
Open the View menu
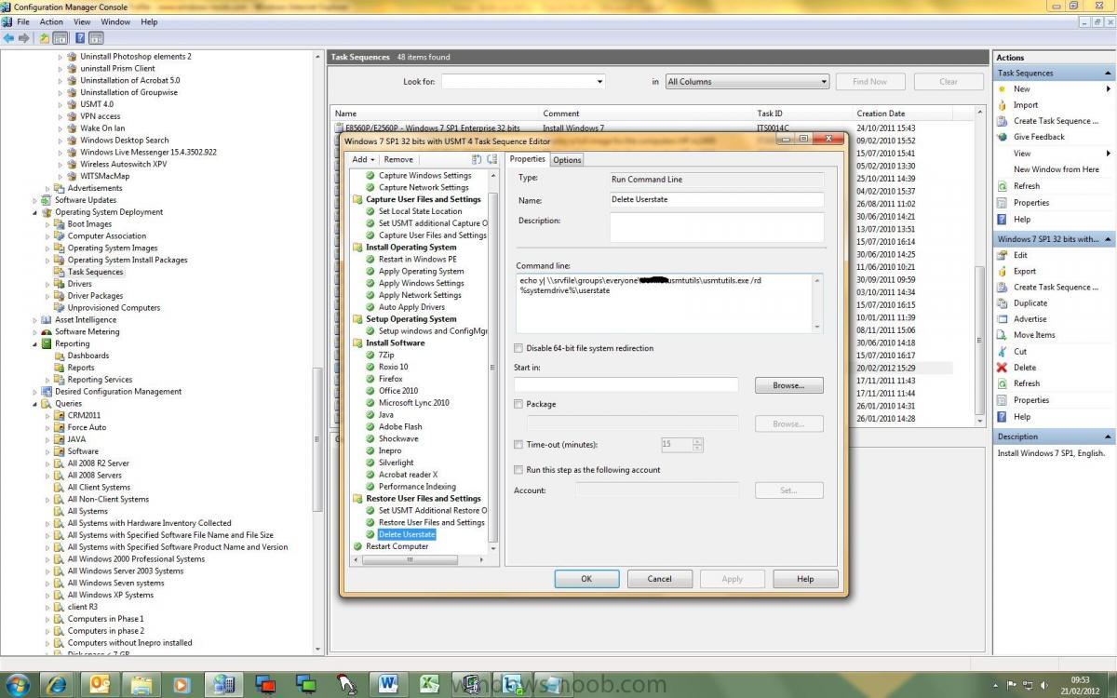point(82,21)
